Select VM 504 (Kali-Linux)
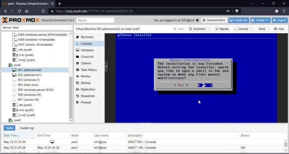Screen dimensions: 289x154 pyautogui.click(x=25, y=85)
